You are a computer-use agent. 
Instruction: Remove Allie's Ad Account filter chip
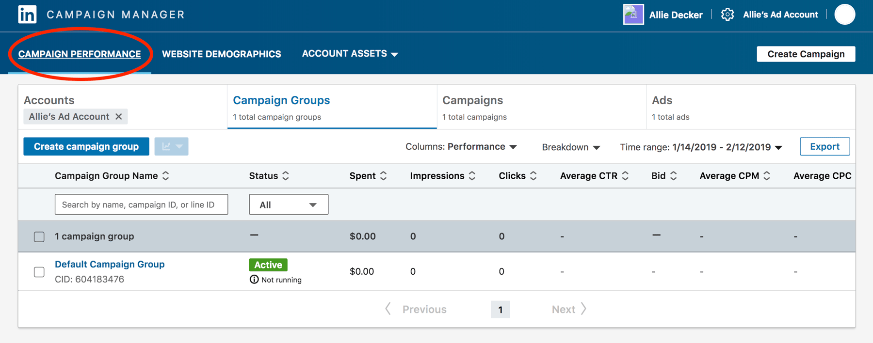pos(118,117)
